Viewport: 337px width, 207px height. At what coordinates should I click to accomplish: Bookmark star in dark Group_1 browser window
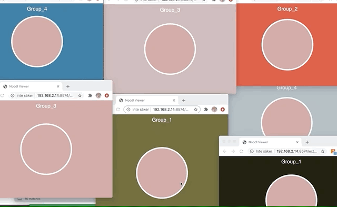coord(323,151)
